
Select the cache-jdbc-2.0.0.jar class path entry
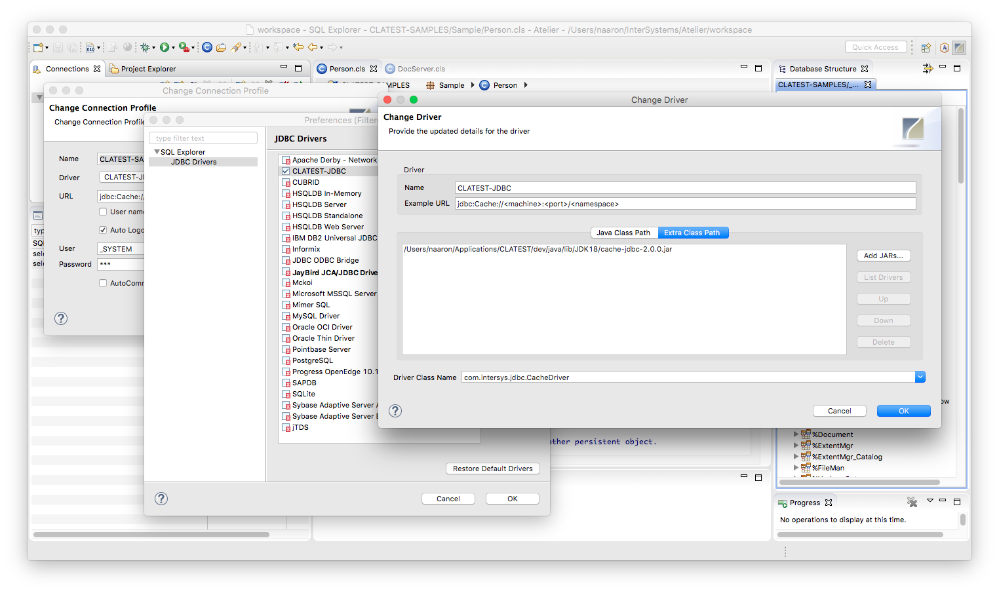coord(538,250)
